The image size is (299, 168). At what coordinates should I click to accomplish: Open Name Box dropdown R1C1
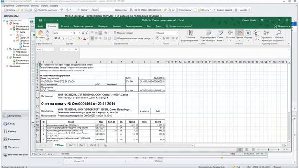tap(52, 49)
